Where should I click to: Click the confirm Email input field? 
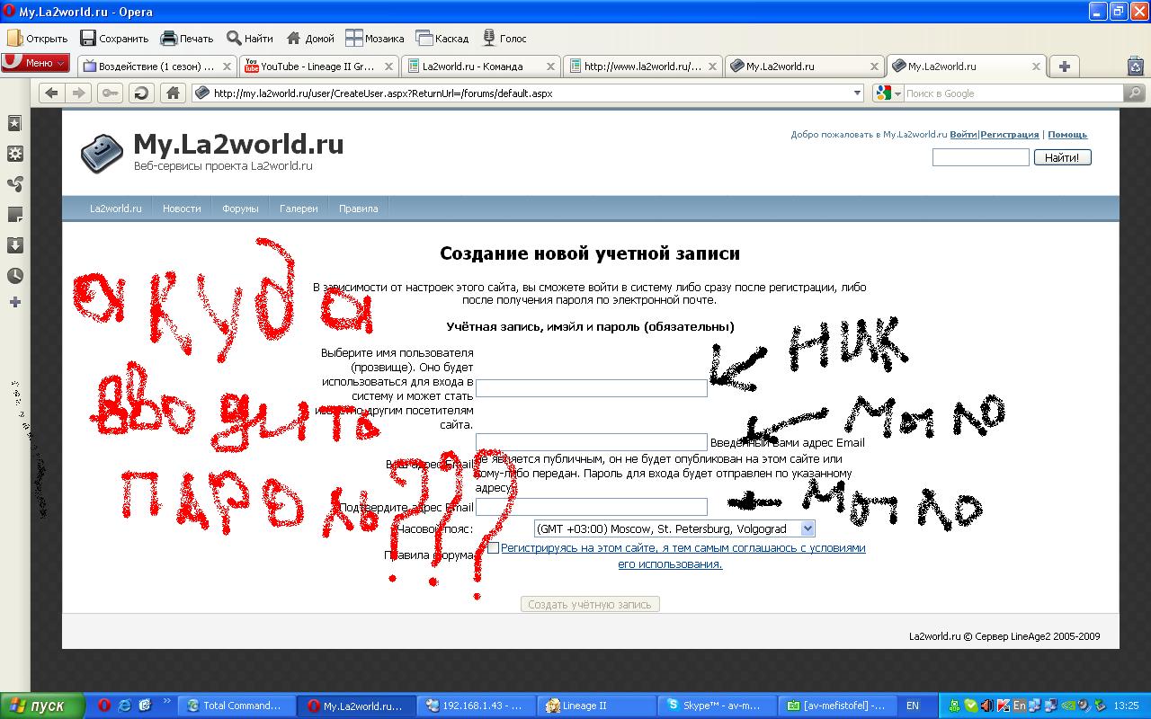[592, 507]
